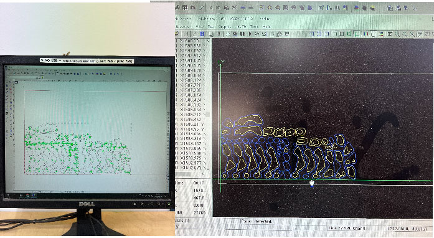Click the pencil edit icon in top toolbar
This screenshot has width=434, height=238.
(202, 7)
